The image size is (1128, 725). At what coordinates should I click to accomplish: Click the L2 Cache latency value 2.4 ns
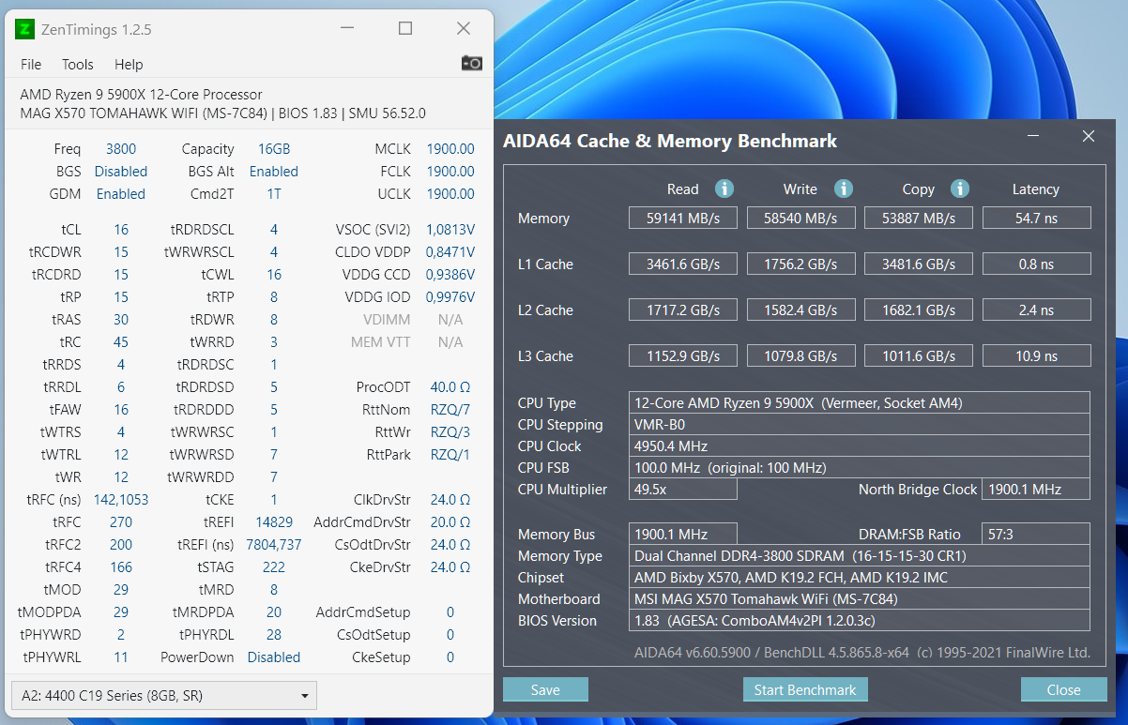(x=1036, y=310)
